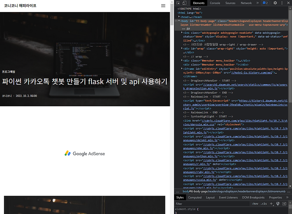This screenshot has height=214, width=292.
Task: Click the Google AdSense banner
Action: pos(85,154)
